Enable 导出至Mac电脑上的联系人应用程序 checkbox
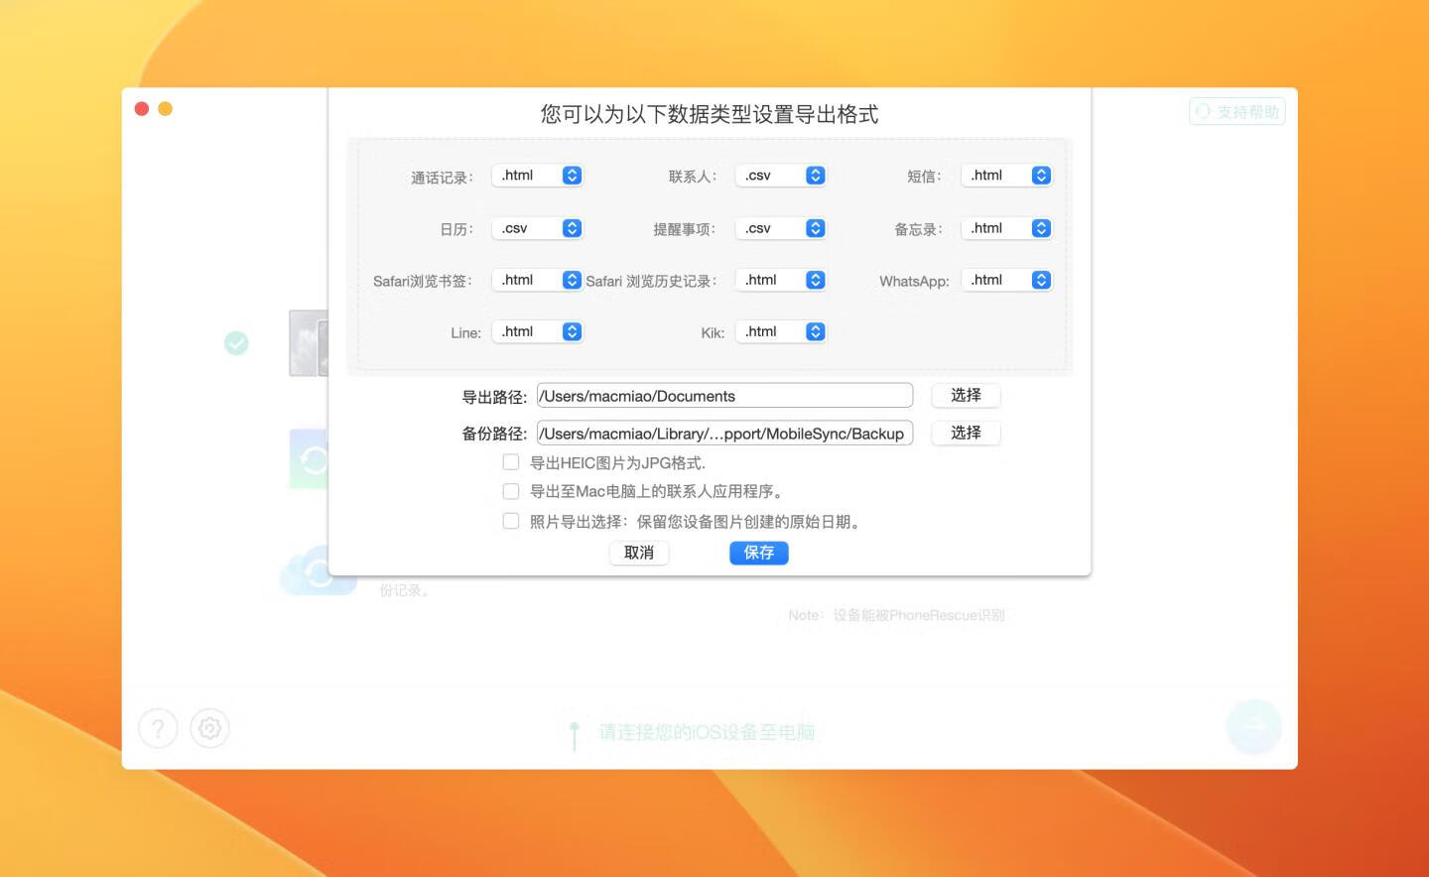The image size is (1429, 877). tap(511, 491)
